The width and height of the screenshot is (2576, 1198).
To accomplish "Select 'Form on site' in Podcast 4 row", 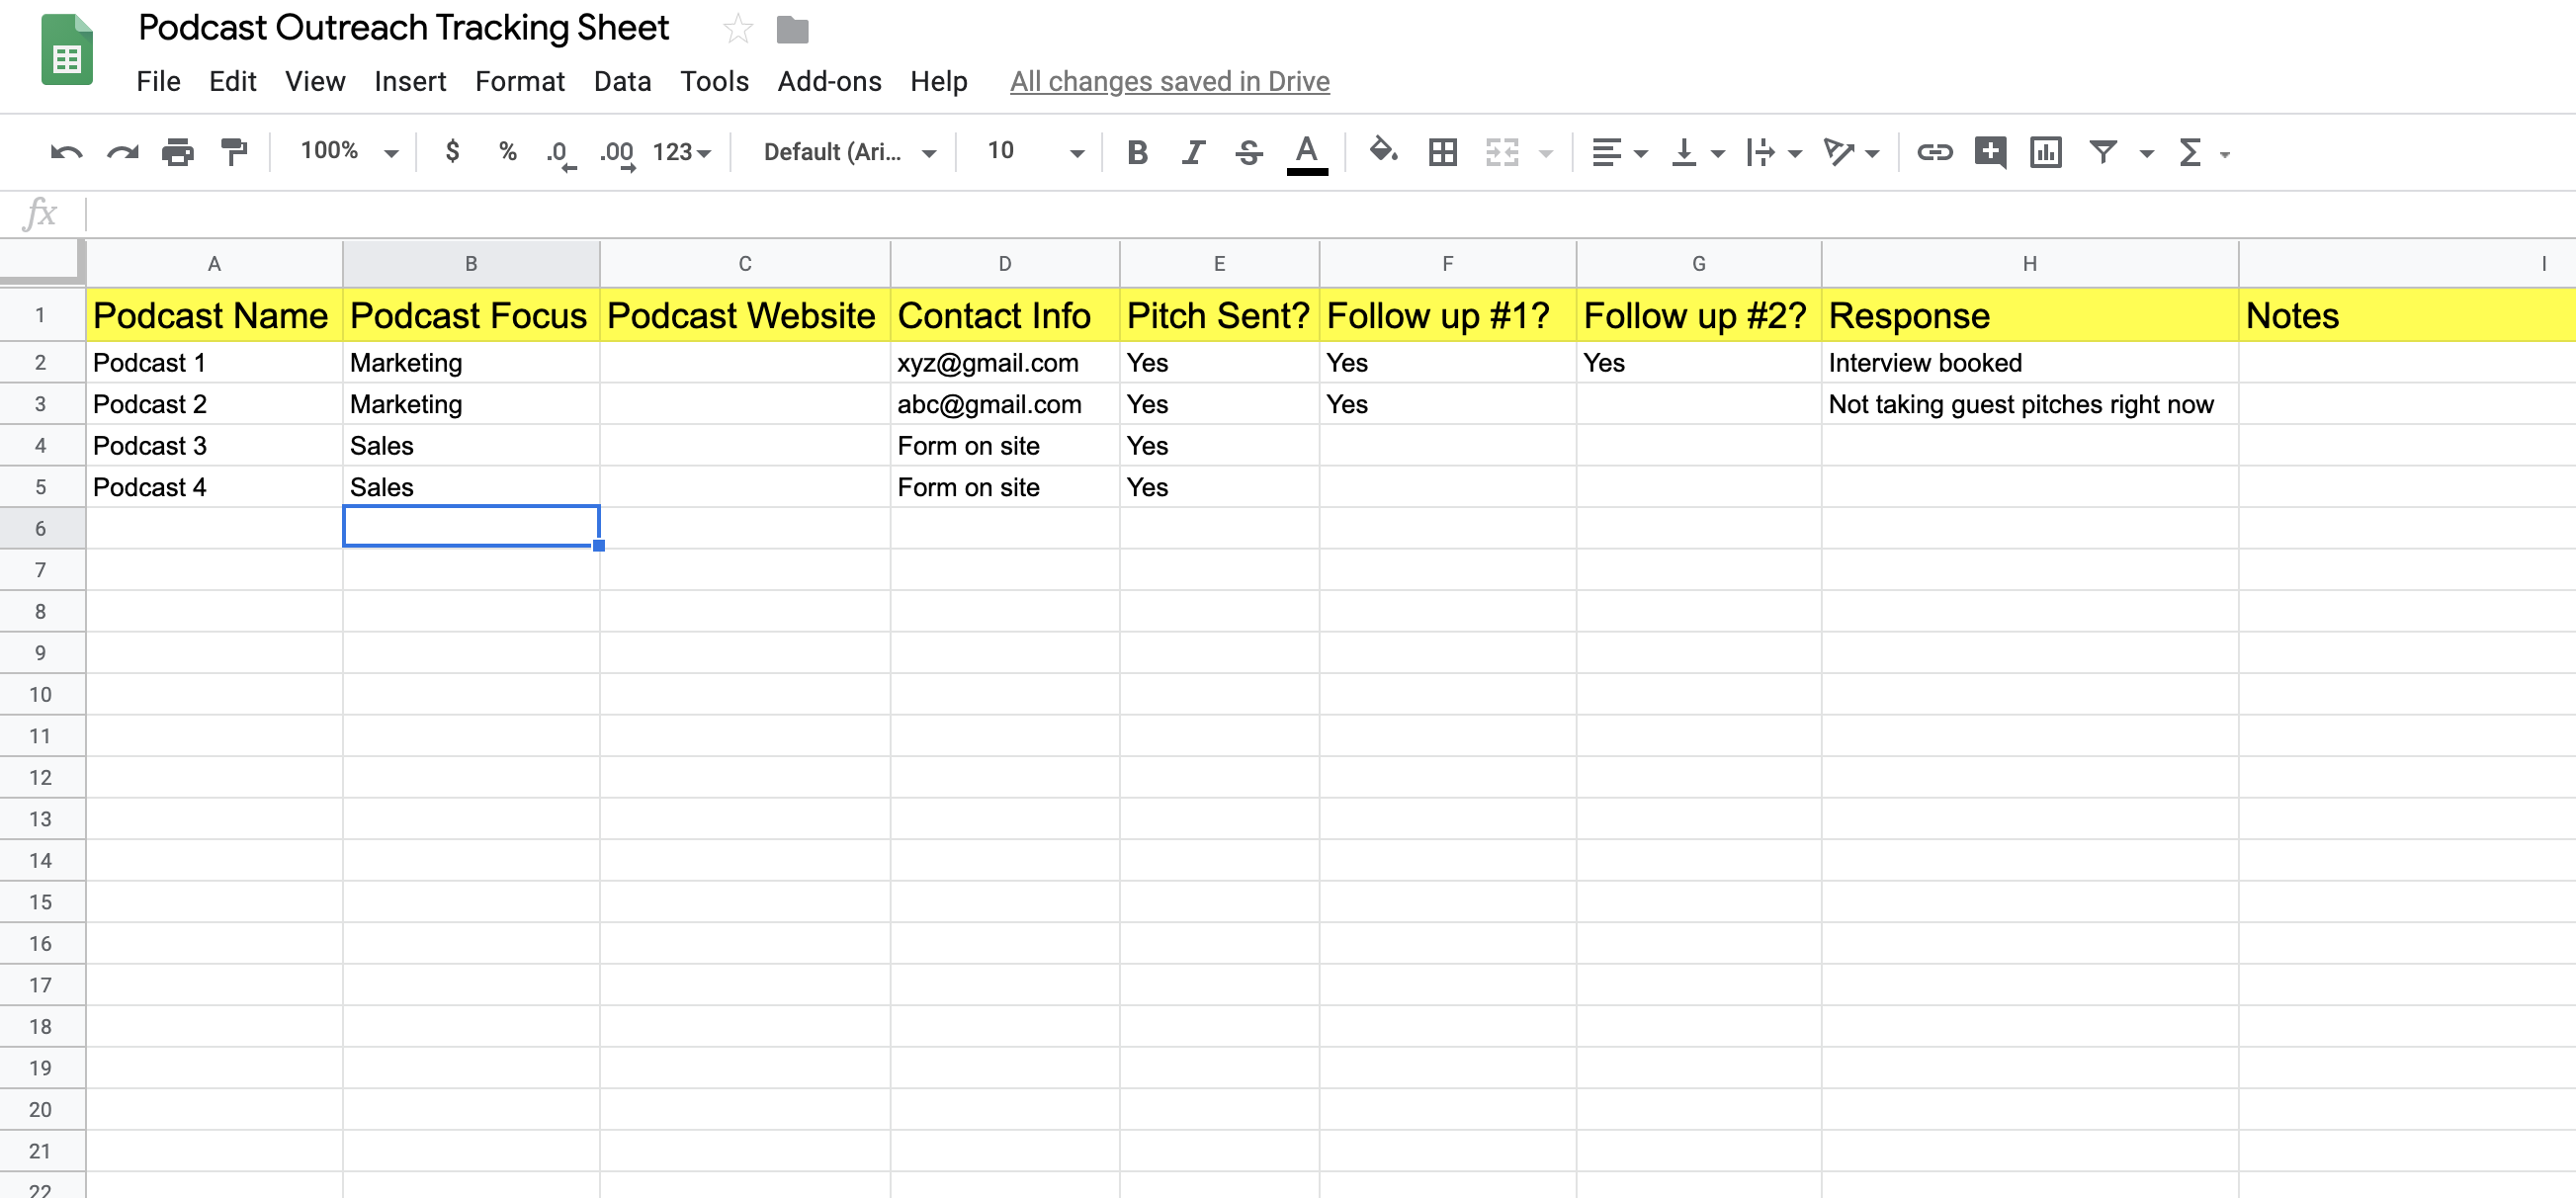I will click(x=1004, y=487).
